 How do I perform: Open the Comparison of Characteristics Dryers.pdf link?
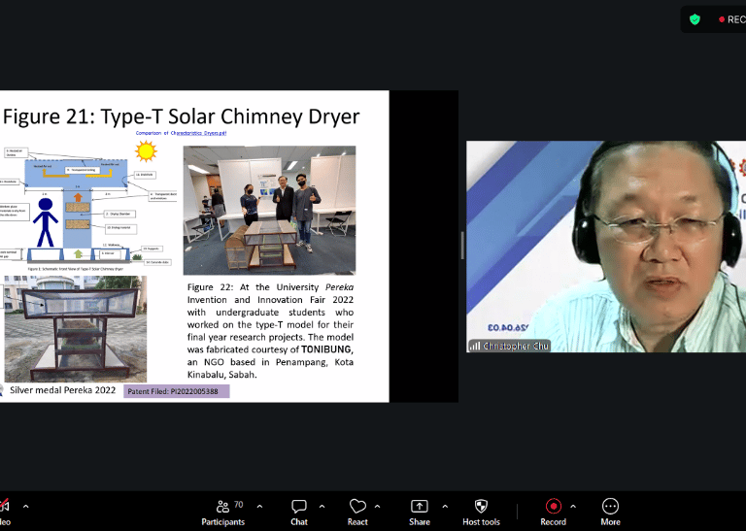182,133
